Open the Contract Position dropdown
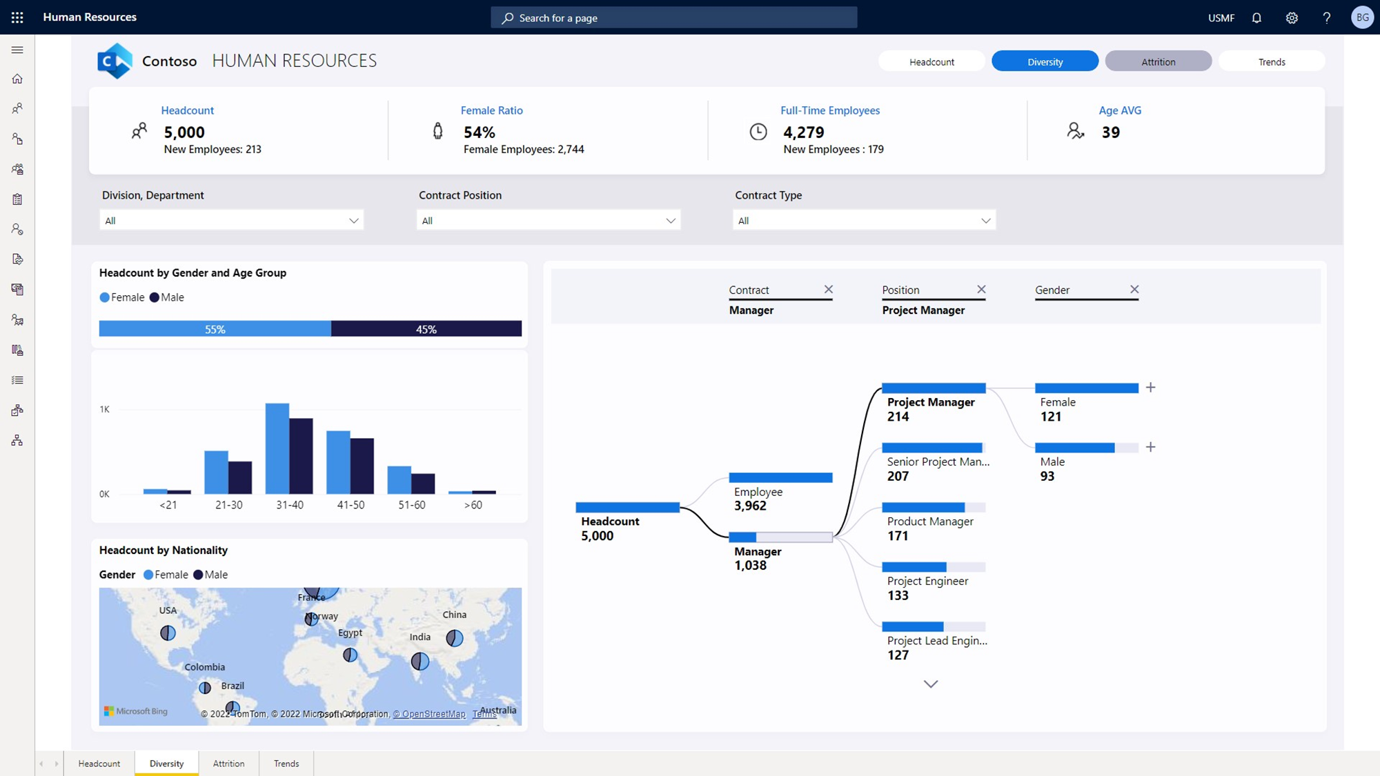Image resolution: width=1380 pixels, height=776 pixels. click(548, 221)
